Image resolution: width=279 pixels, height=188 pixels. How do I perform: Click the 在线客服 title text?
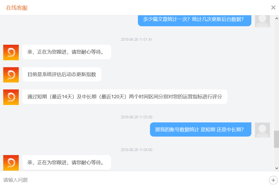[x=17, y=8]
